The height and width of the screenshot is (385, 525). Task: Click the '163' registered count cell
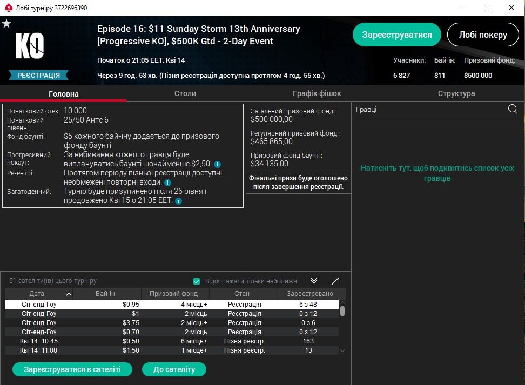[308, 341]
